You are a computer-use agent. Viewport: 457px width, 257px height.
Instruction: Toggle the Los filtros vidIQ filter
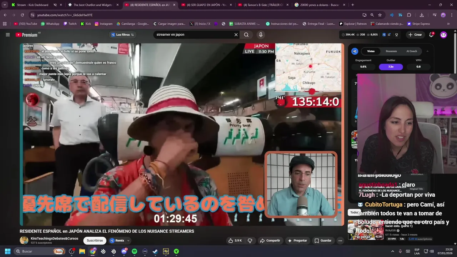coord(122,35)
